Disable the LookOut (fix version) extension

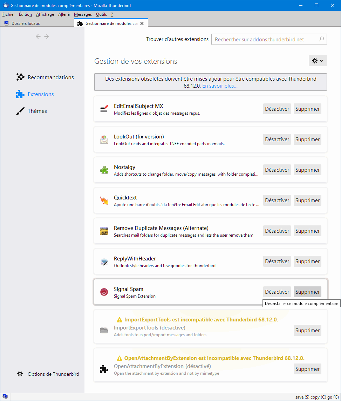pos(277,140)
